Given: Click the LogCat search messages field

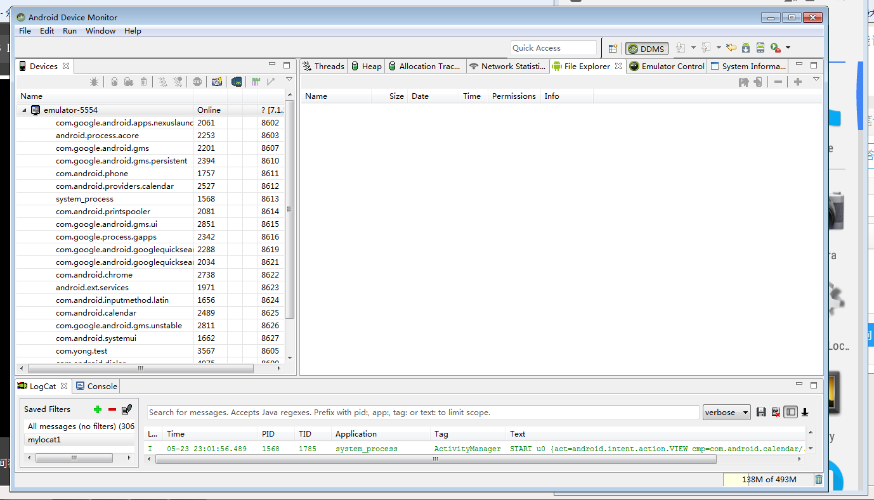Looking at the screenshot, I should point(423,412).
